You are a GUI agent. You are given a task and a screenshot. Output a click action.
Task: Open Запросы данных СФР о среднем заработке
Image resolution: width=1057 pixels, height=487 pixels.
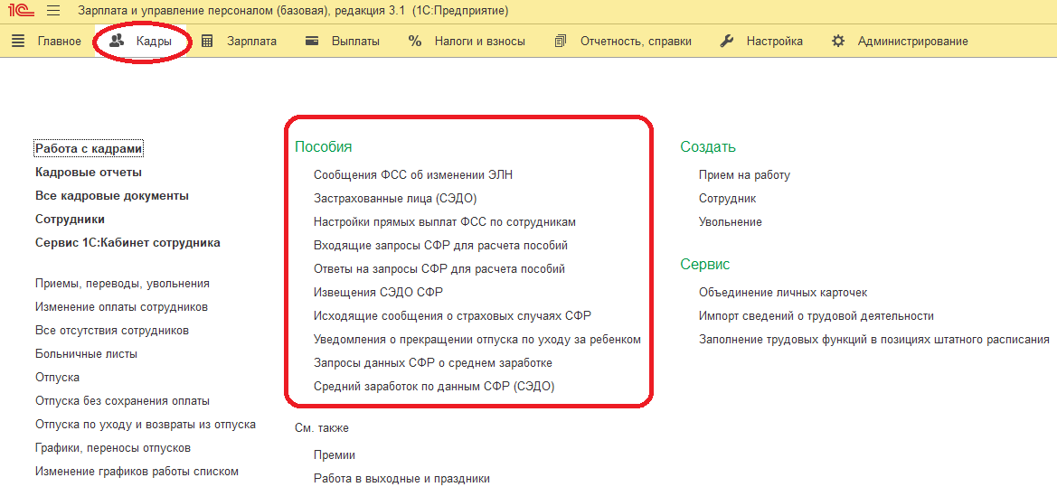click(x=433, y=363)
